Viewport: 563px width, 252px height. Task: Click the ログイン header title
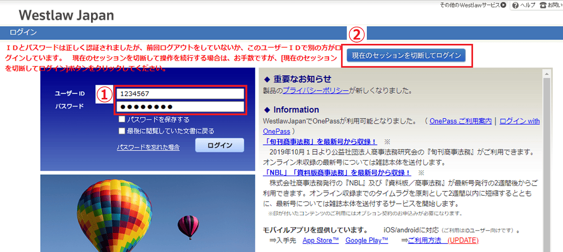(23, 32)
